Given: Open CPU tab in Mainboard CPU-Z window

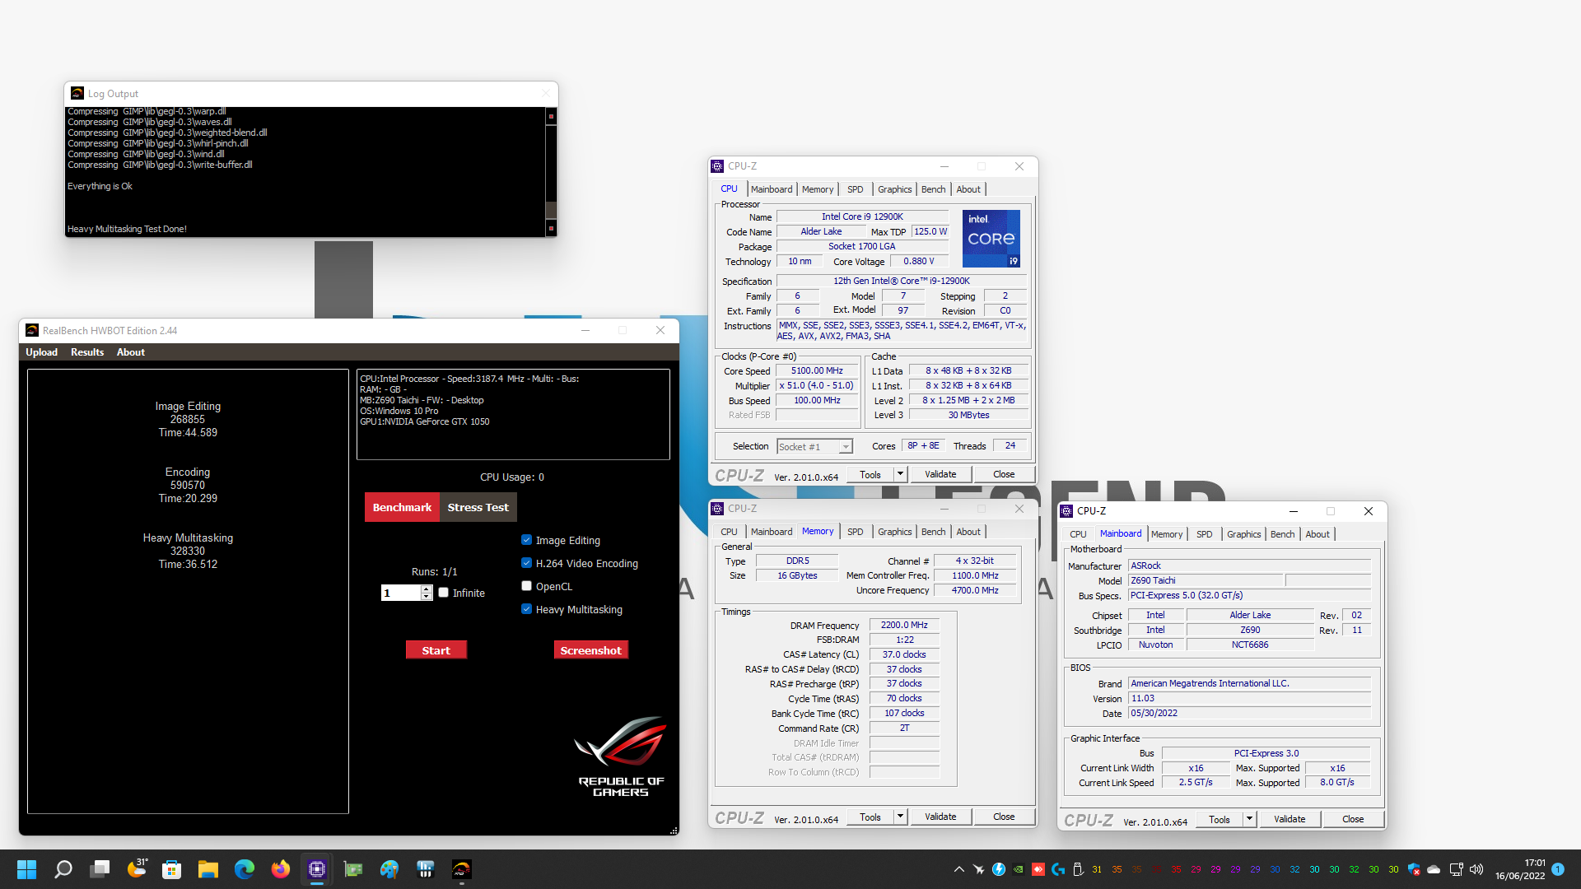Looking at the screenshot, I should pyautogui.click(x=1078, y=534).
